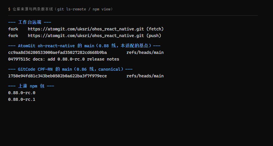Select the AtomGit oh-react-native header line

(84, 46)
